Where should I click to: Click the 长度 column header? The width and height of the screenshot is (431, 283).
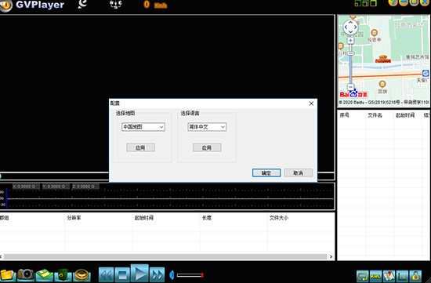point(207,218)
